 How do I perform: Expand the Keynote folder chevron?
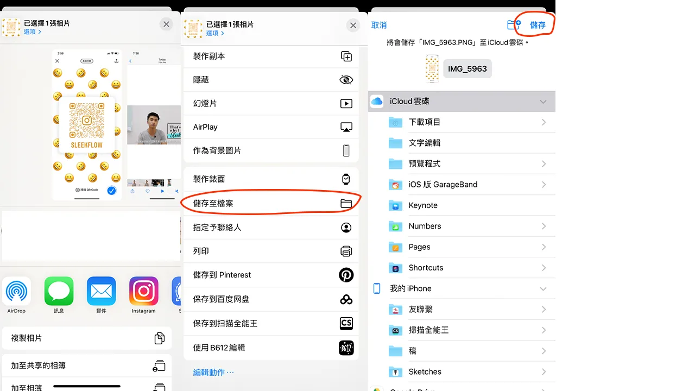[x=544, y=205]
